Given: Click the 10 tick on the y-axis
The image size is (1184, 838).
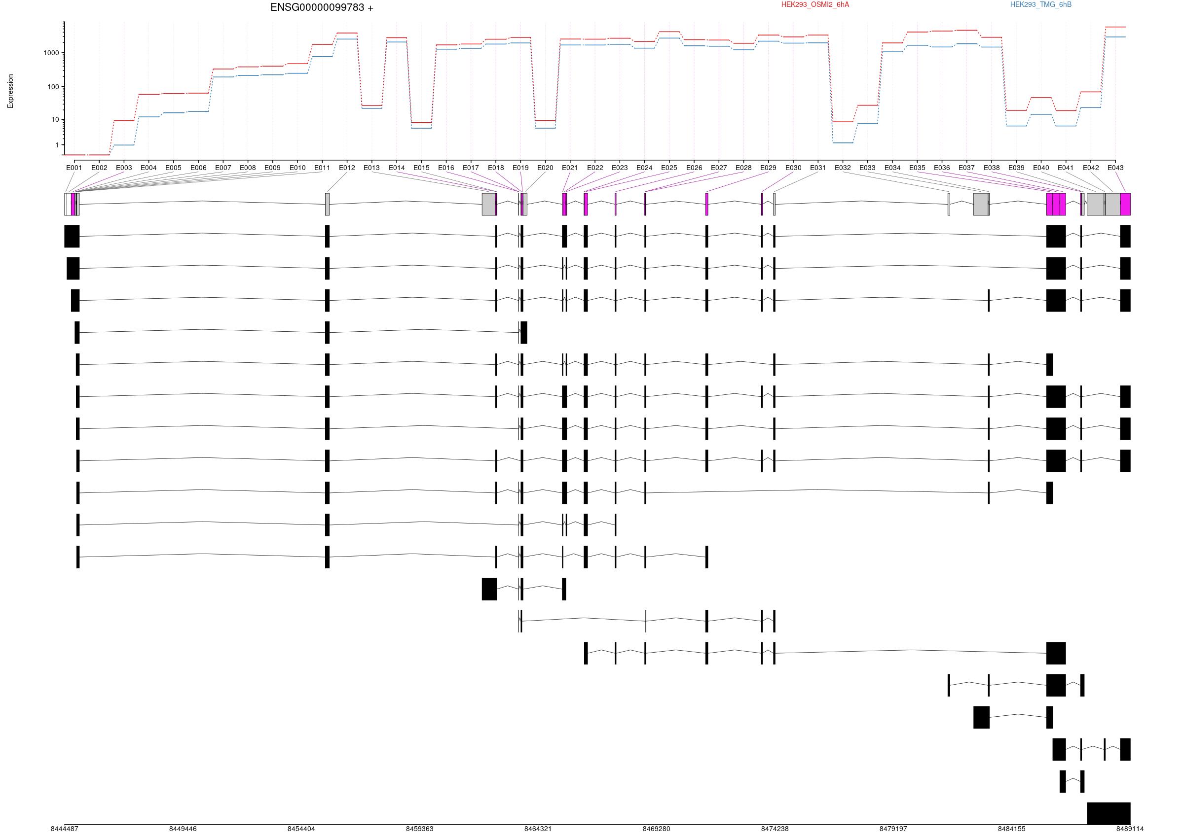Looking at the screenshot, I should click(55, 120).
